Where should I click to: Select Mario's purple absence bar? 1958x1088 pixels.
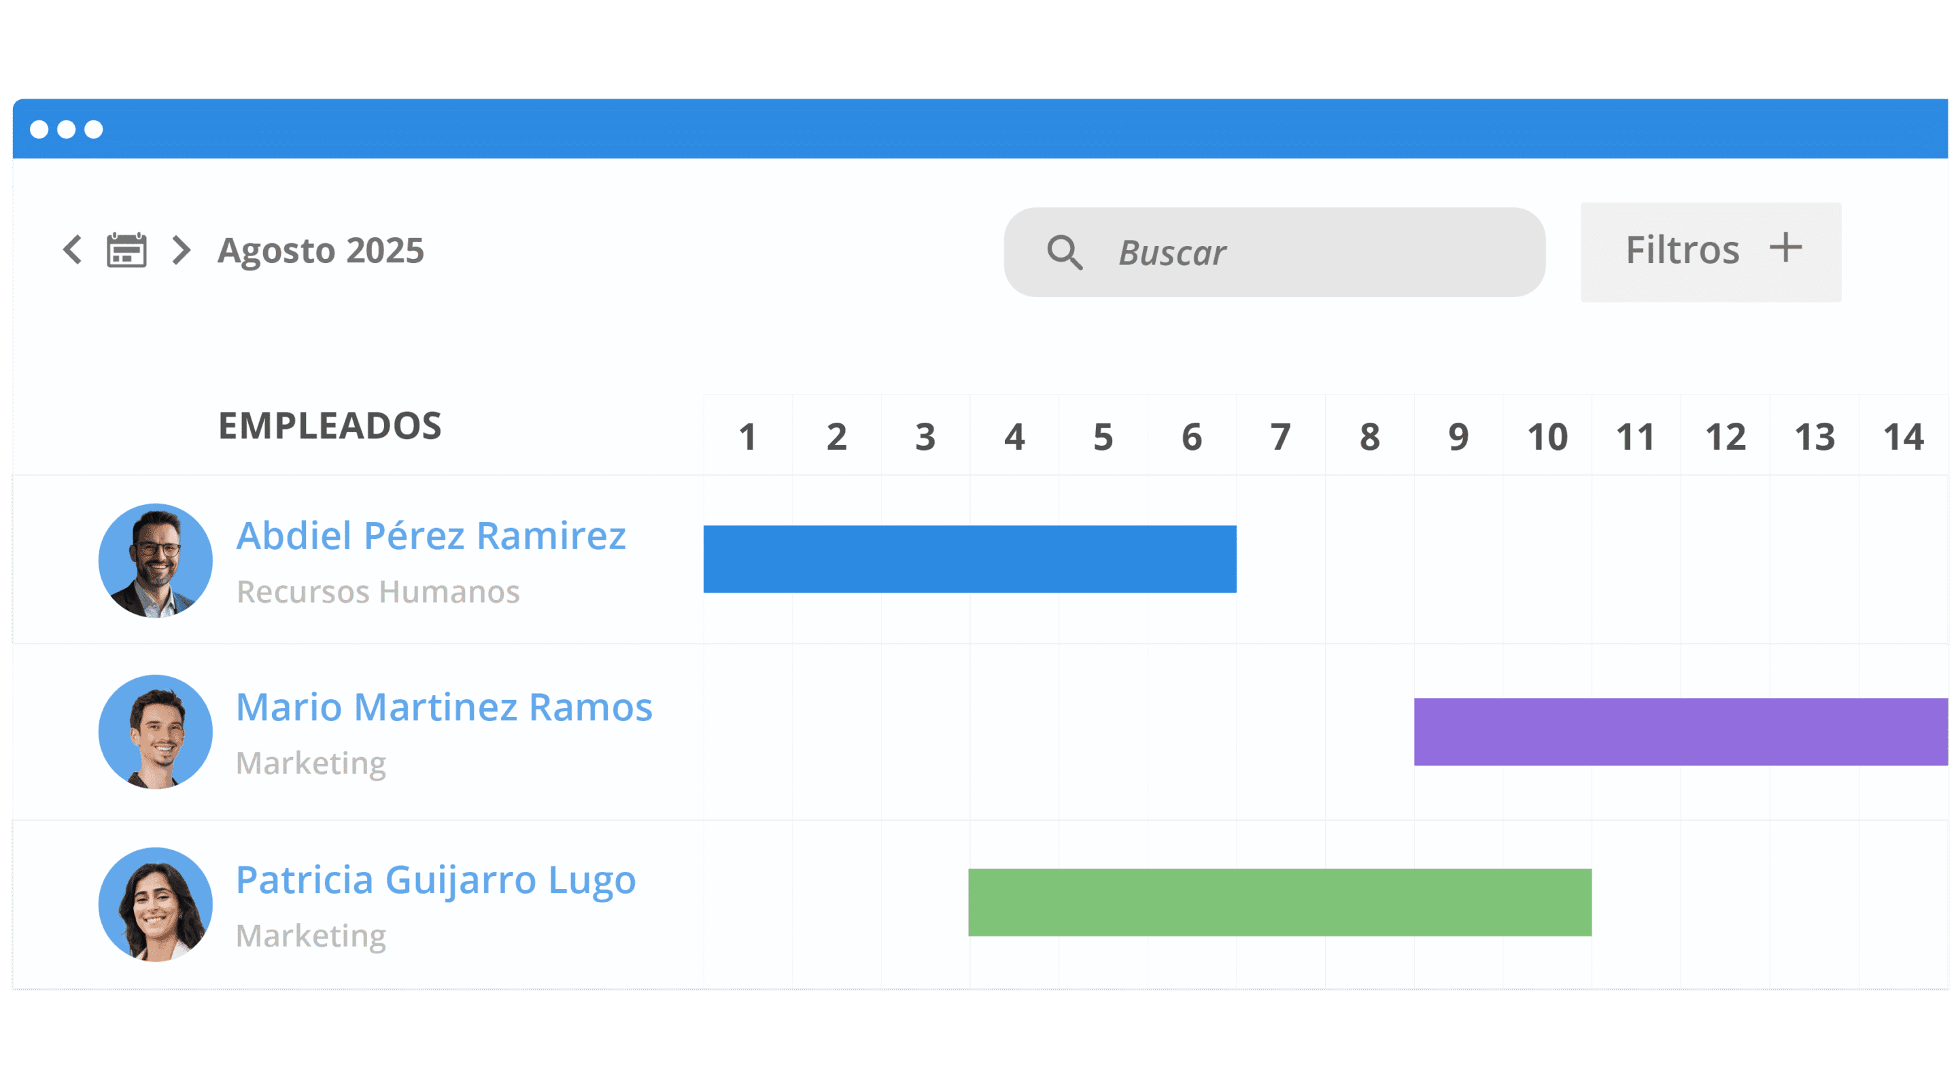[1680, 732]
